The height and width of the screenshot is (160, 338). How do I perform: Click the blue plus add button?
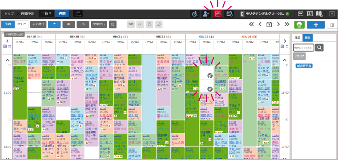(316, 25)
